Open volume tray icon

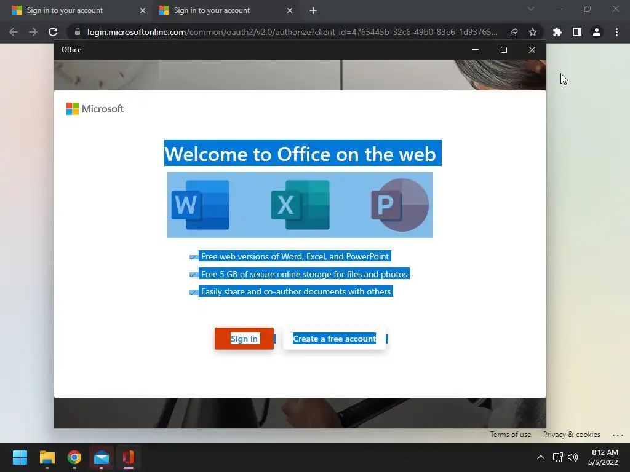tap(573, 457)
